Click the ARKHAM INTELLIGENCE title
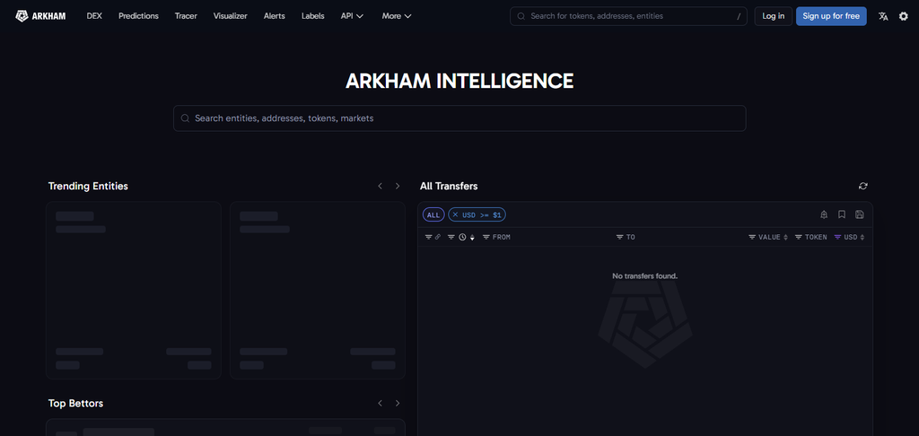The width and height of the screenshot is (919, 436). pos(459,81)
